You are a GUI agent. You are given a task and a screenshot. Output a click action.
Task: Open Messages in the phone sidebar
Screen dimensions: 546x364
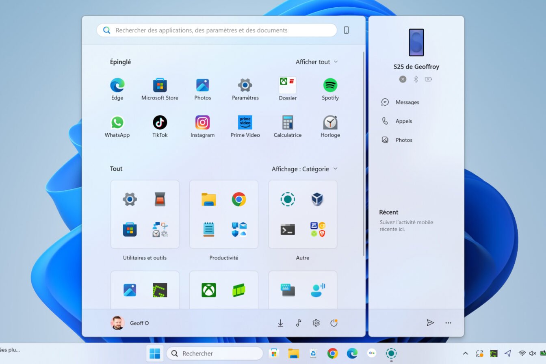[407, 102]
